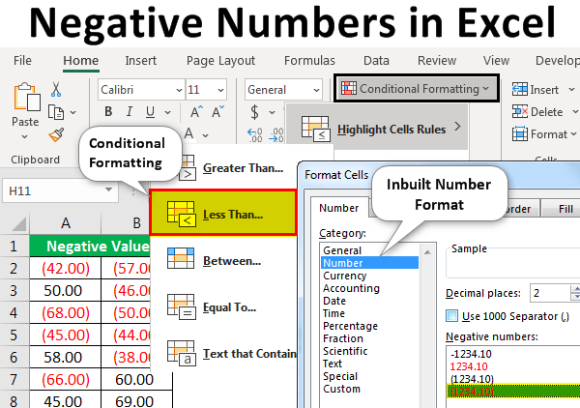Toggle Italic formatting
This screenshot has width=580, height=408.
click(130, 111)
